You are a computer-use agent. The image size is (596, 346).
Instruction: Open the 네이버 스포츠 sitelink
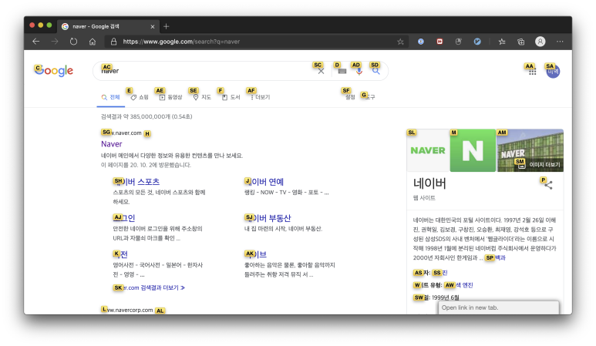(x=136, y=182)
